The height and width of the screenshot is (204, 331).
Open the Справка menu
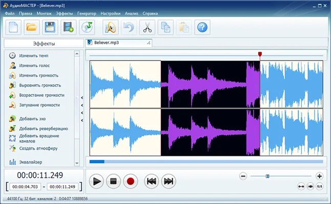pos(150,13)
